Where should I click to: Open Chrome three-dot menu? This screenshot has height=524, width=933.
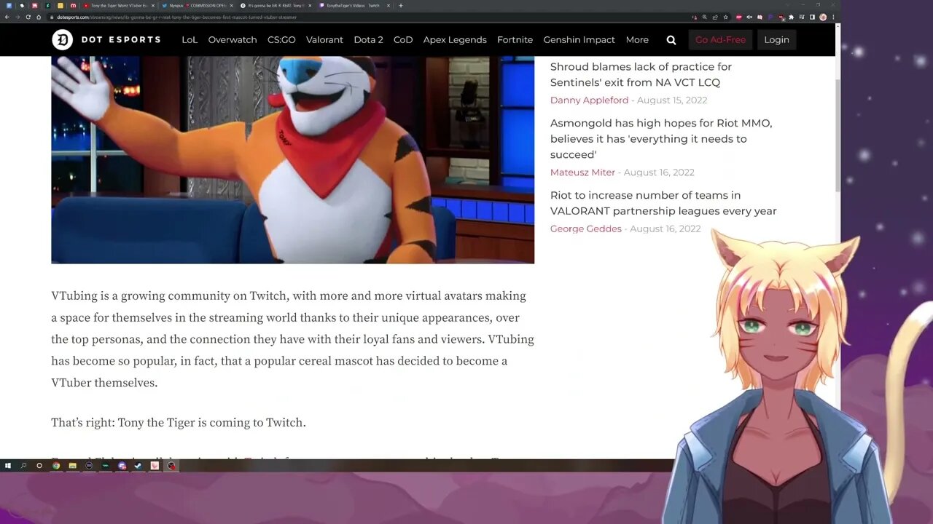click(x=833, y=17)
